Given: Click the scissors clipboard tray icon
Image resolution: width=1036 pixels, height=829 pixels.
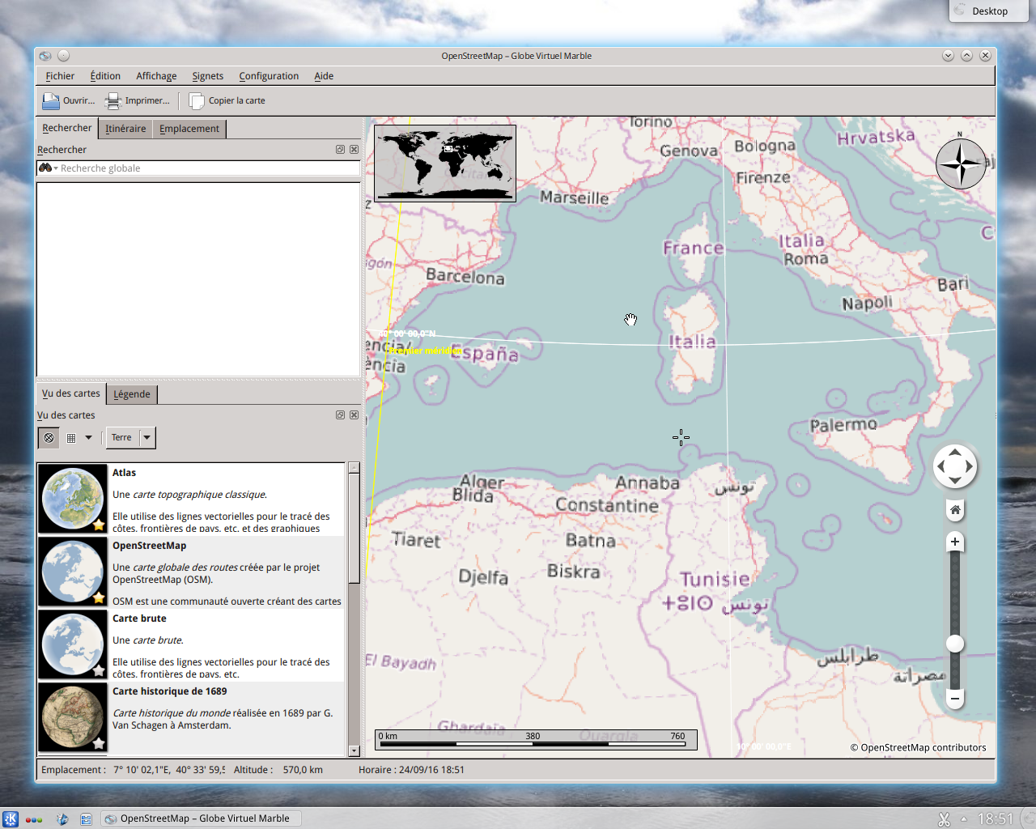Looking at the screenshot, I should (944, 819).
